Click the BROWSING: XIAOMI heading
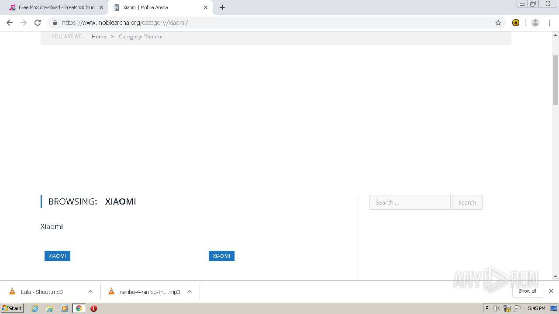Screen dimensions: 559x314 (x=92, y=201)
